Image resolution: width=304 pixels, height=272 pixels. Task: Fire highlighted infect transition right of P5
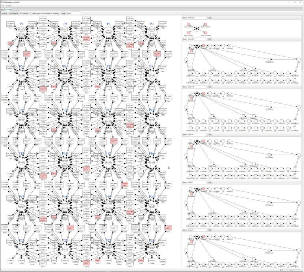(x=43, y=89)
